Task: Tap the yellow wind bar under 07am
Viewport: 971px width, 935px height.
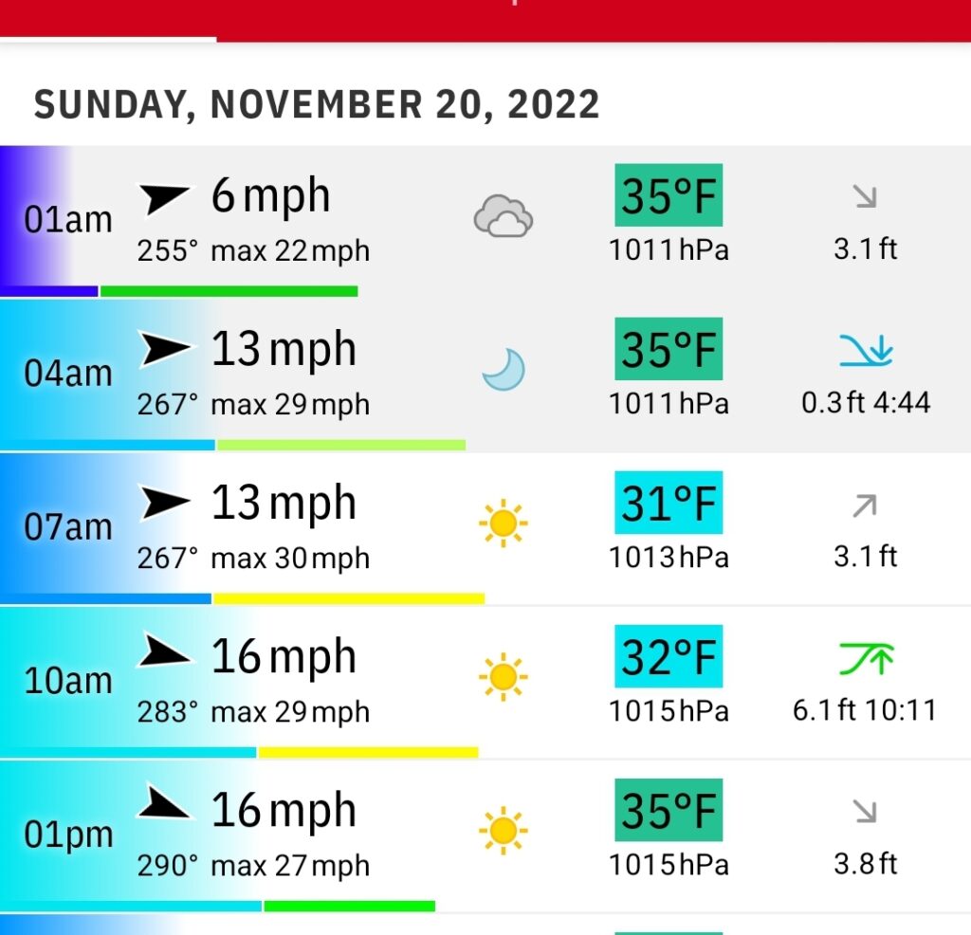Action: (x=349, y=598)
